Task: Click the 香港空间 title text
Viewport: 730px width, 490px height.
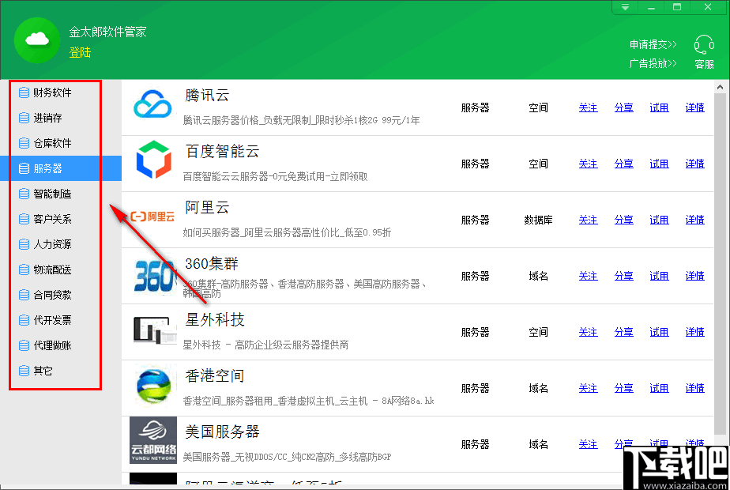Action: tap(215, 376)
